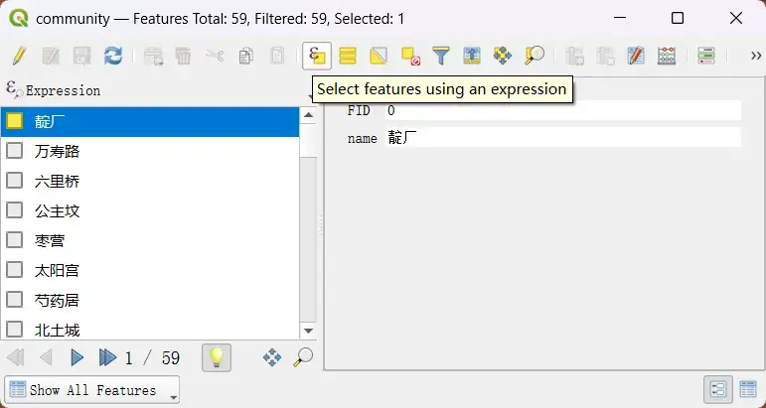The height and width of the screenshot is (408, 766).
Task: Select the 万寿路 feature row
Action: pos(150,151)
